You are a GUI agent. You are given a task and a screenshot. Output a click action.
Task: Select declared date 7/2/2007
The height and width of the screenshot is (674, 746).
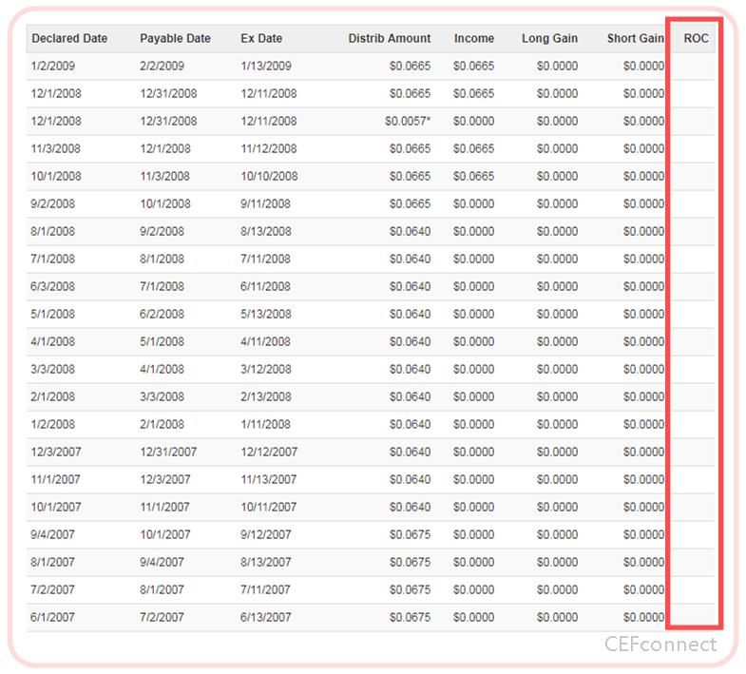(x=53, y=590)
